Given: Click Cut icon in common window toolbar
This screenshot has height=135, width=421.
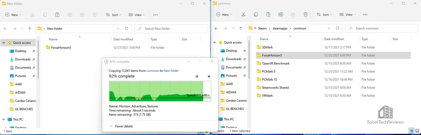Looking at the screenshot, I should (x=243, y=14).
